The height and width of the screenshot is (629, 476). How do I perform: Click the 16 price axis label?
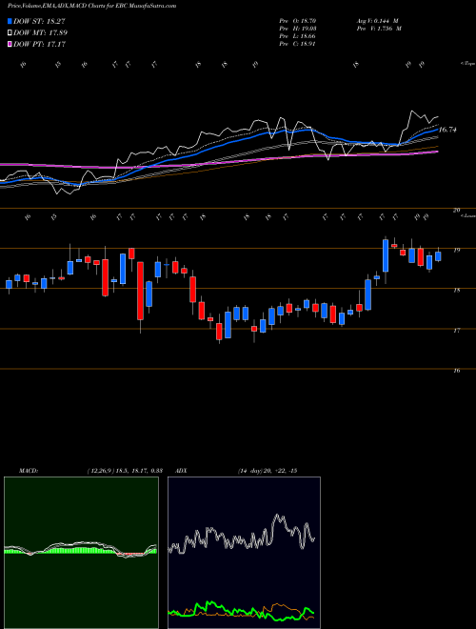pyautogui.click(x=456, y=371)
